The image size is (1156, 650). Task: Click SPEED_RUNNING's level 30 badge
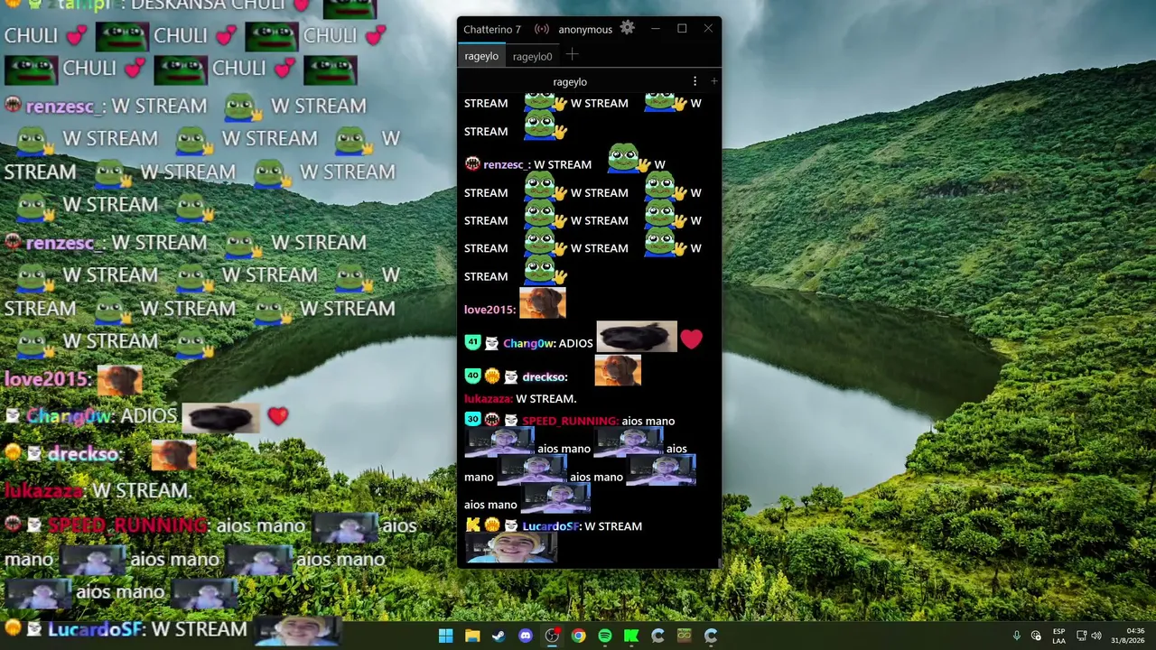point(471,420)
